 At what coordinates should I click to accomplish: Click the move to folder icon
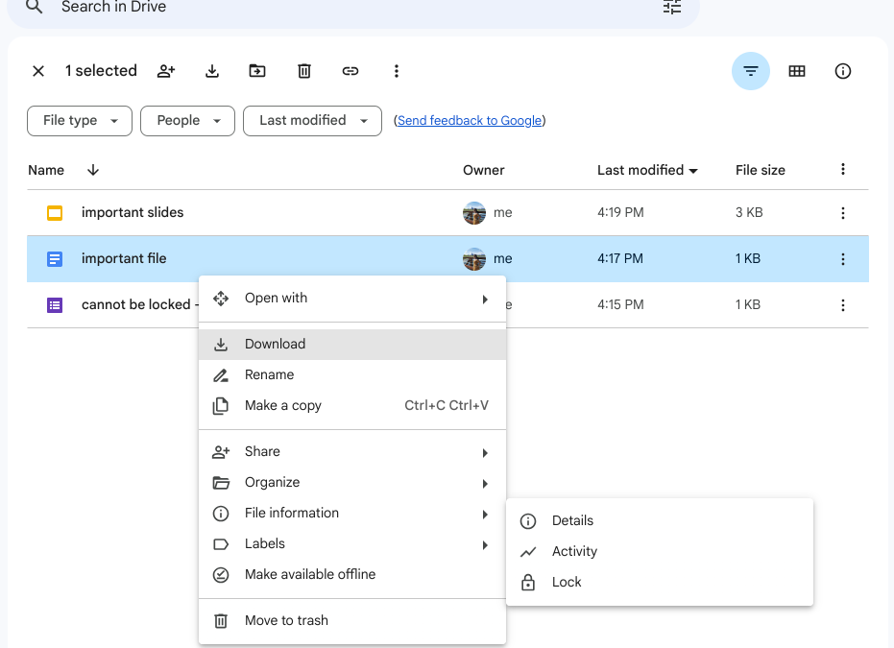(x=257, y=71)
